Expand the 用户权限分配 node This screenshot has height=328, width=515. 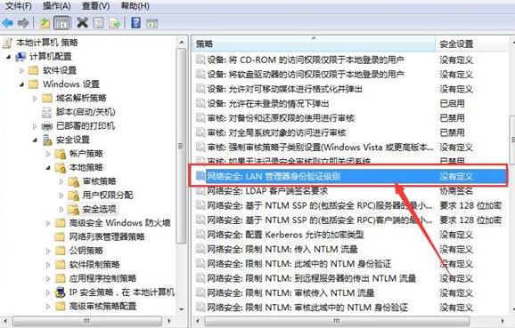61,196
